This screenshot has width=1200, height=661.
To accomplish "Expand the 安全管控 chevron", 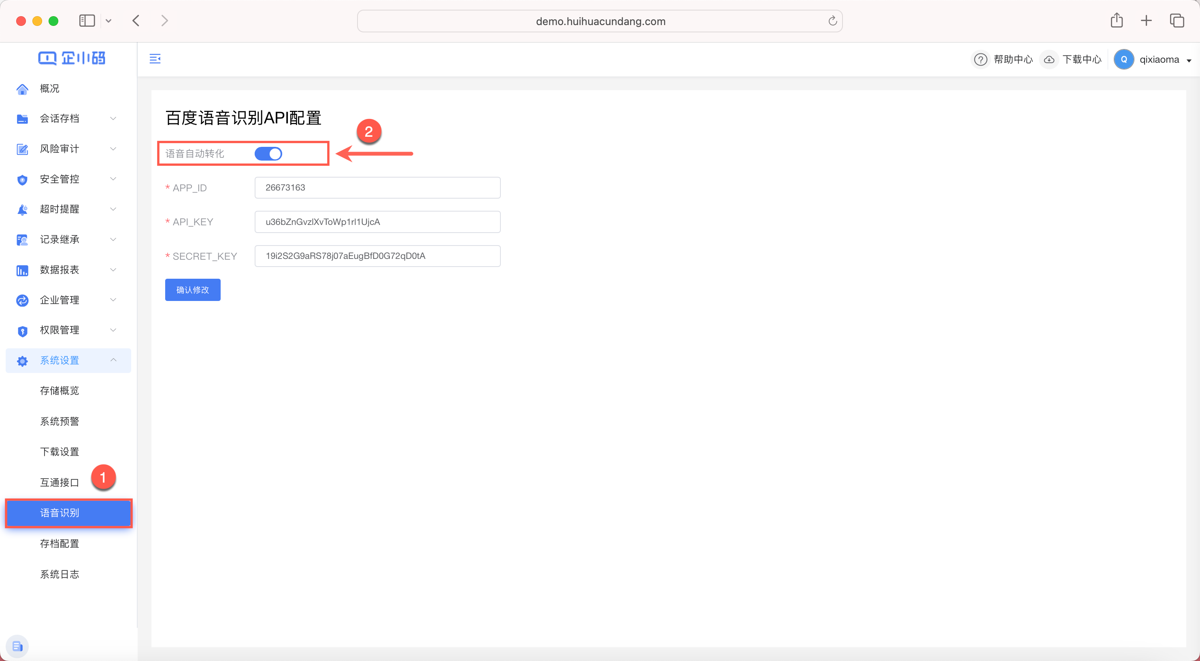I will (x=113, y=179).
